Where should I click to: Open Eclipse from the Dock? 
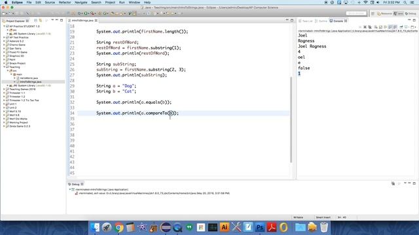click(x=166, y=227)
